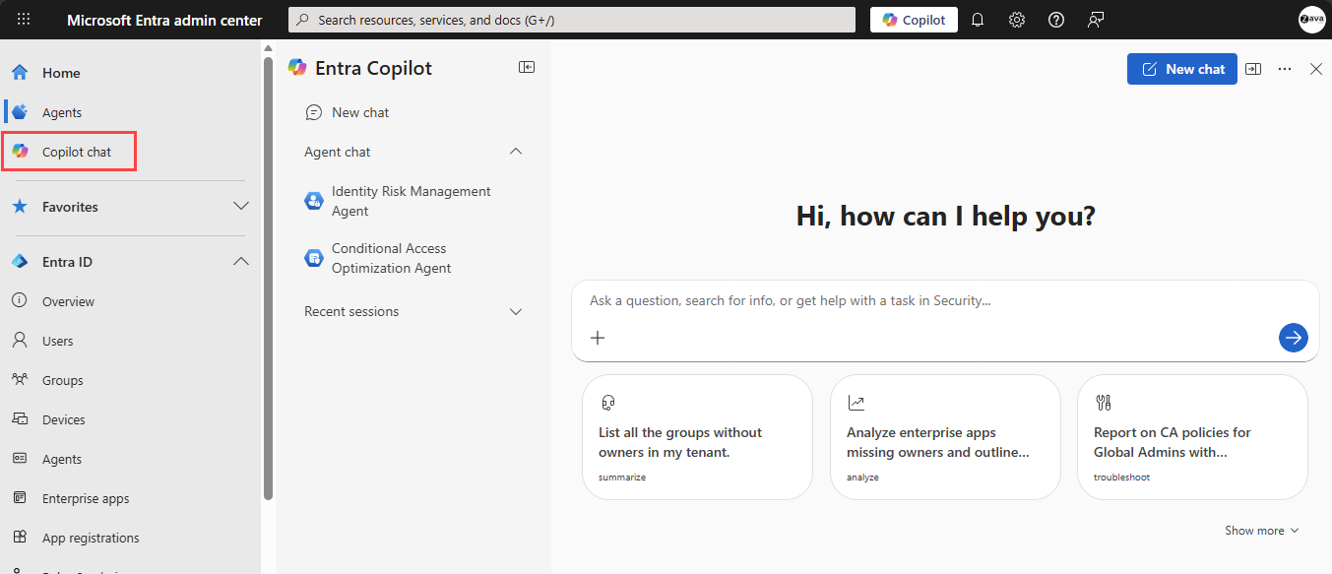Click the sidebar vertical scrollbar
This screenshot has width=1332, height=574.
268,278
